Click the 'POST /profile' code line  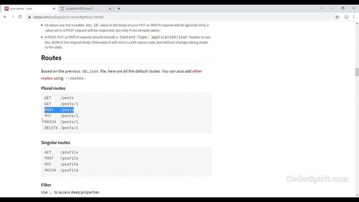(61, 158)
